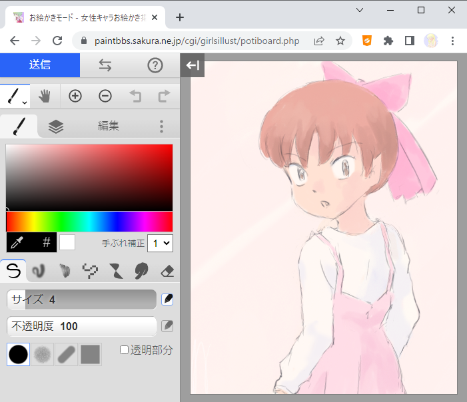Open the extensions puzzle icon
467x402 pixels.
388,41
